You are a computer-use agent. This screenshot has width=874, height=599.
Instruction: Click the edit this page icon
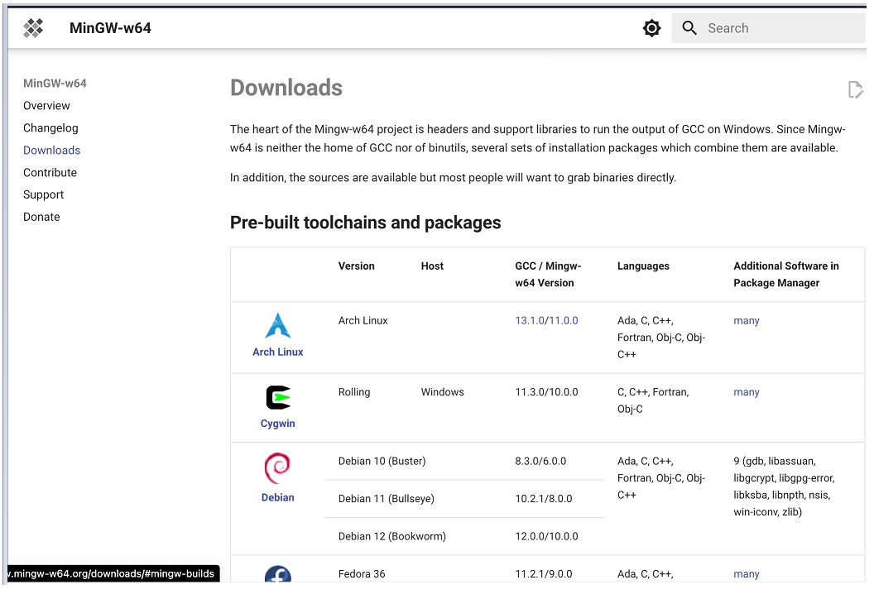[855, 89]
